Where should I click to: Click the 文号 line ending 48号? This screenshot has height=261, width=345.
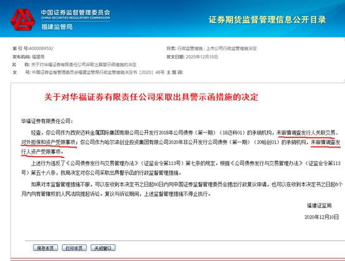[x=88, y=72]
